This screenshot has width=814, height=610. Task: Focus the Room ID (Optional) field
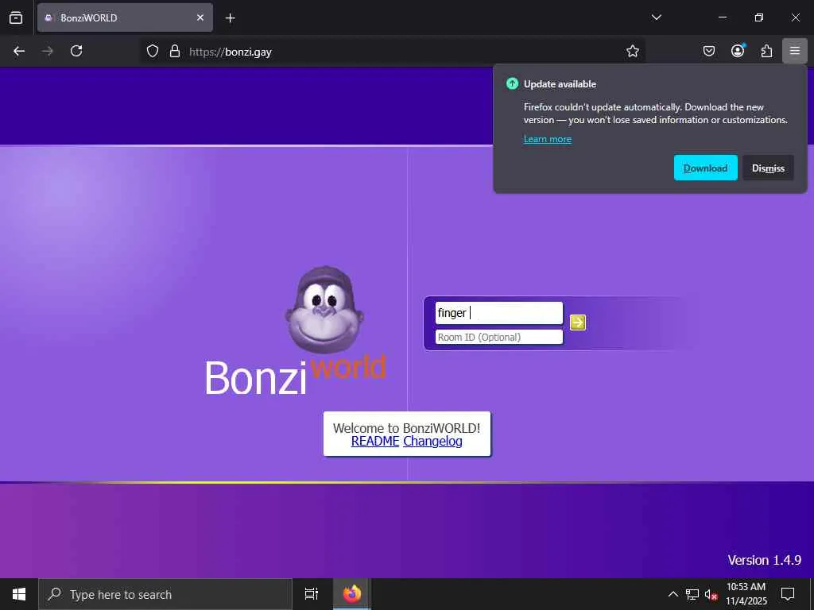pos(499,337)
